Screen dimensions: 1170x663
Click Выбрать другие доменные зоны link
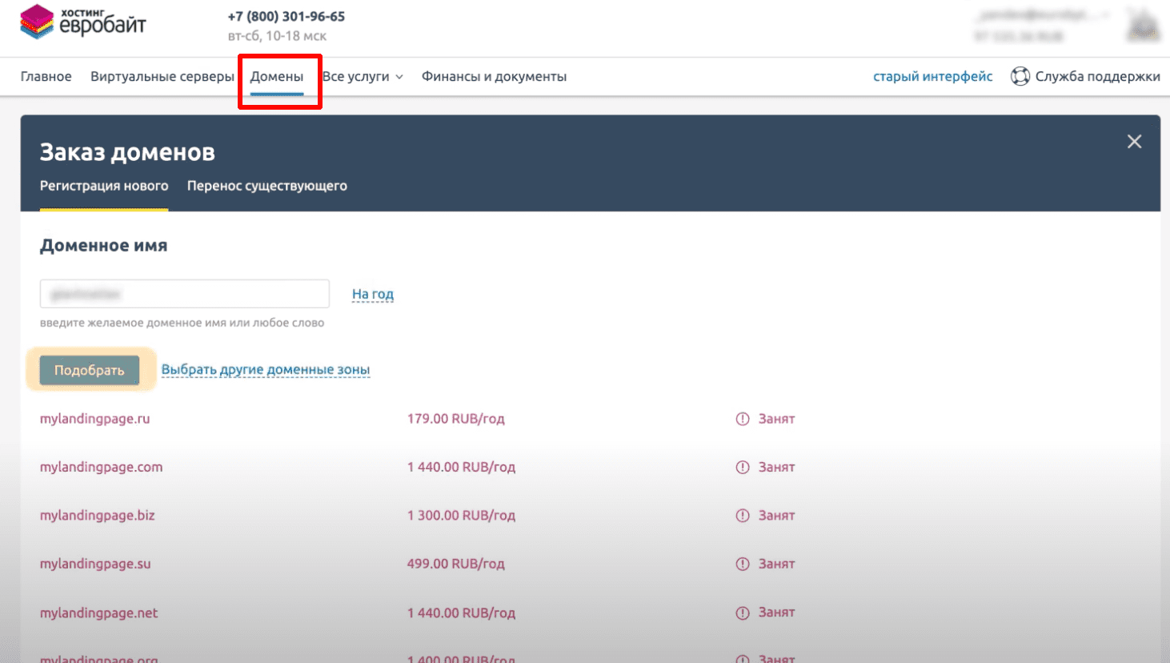(x=266, y=370)
